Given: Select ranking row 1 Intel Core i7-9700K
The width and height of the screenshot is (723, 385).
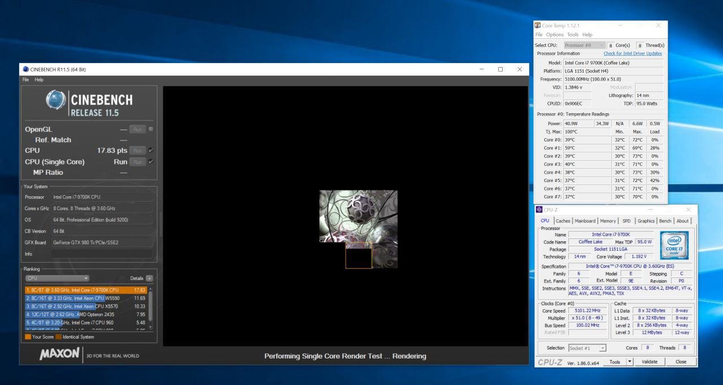Looking at the screenshot, I should [x=86, y=290].
